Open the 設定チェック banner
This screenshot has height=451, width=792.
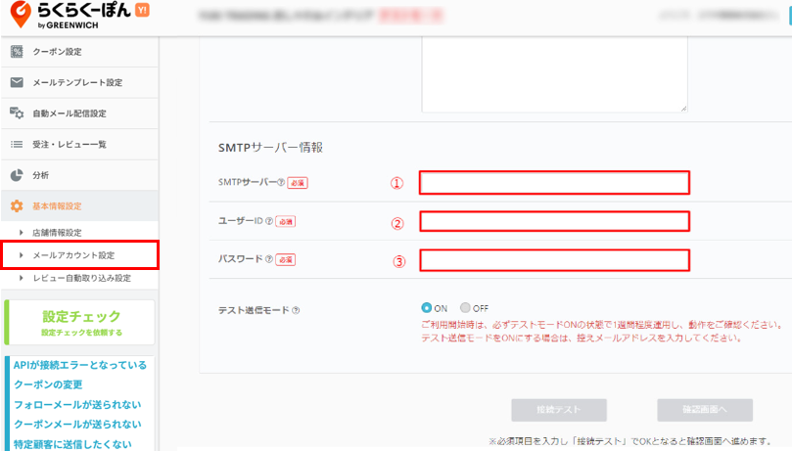[80, 322]
